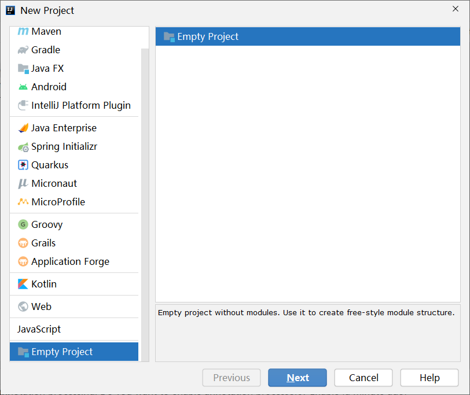Click the Web globe icon

click(x=23, y=307)
